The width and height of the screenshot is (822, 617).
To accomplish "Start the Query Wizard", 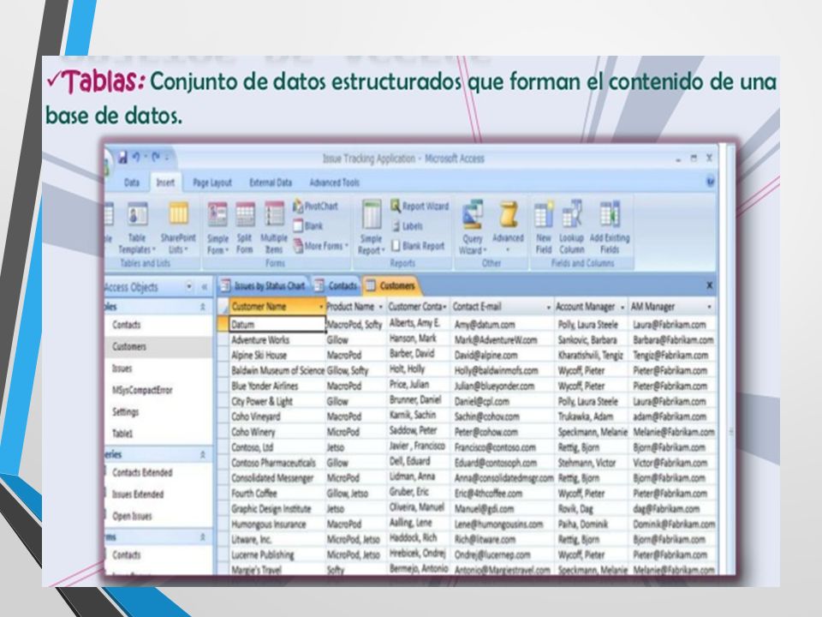I will (x=473, y=228).
